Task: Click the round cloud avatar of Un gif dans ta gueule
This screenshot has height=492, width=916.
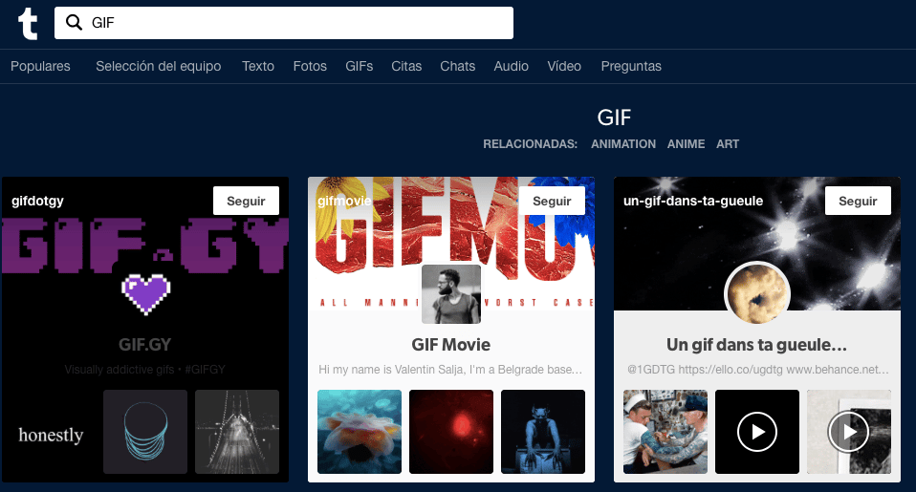Action: (757, 294)
